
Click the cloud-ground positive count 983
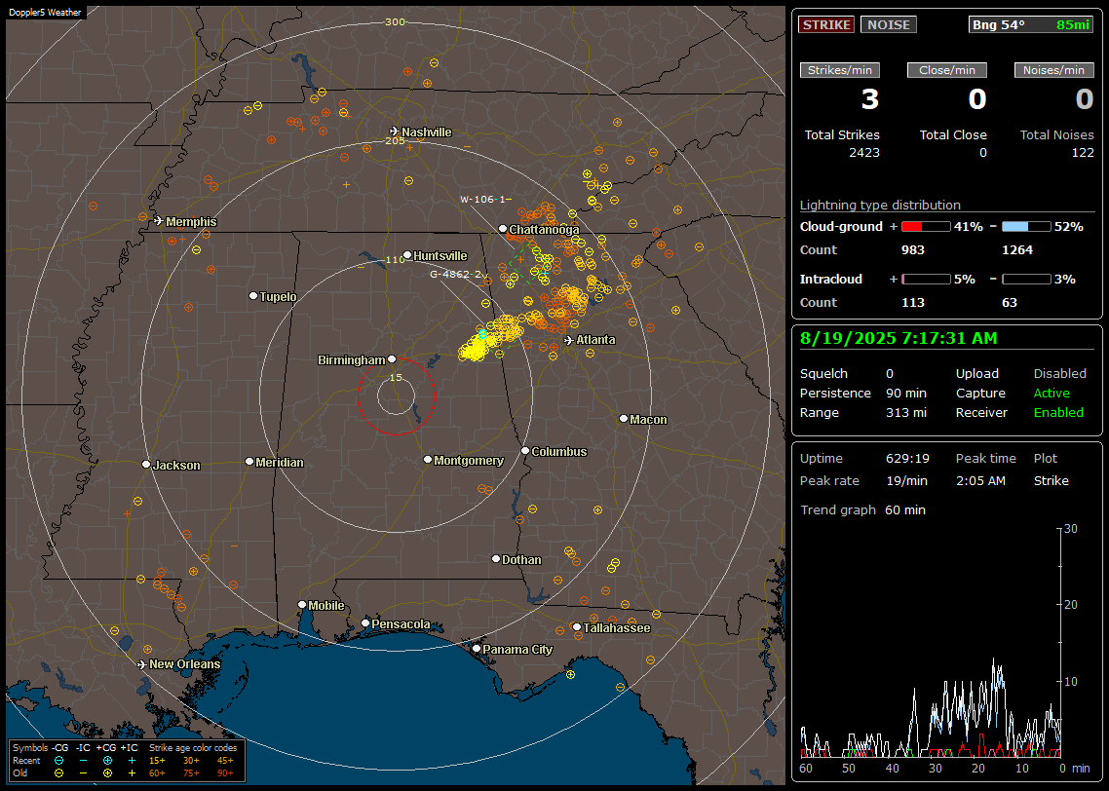913,250
